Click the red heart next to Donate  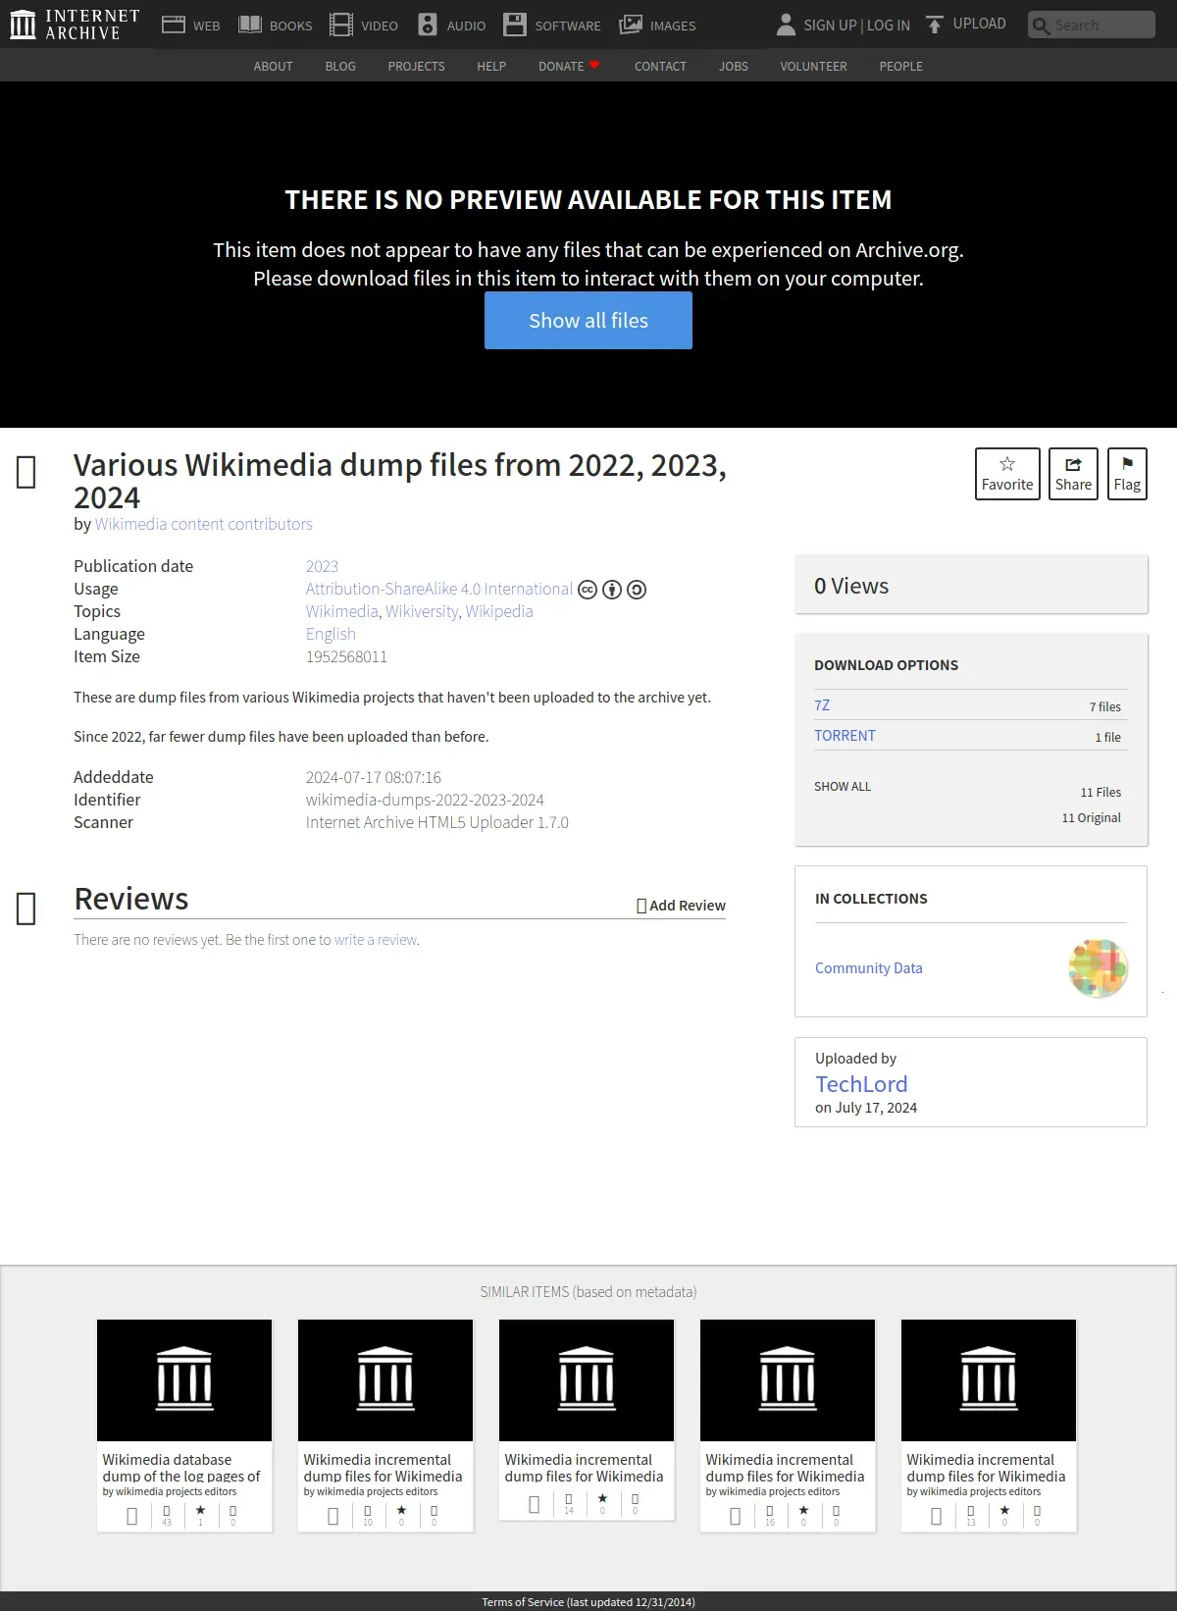(x=594, y=65)
